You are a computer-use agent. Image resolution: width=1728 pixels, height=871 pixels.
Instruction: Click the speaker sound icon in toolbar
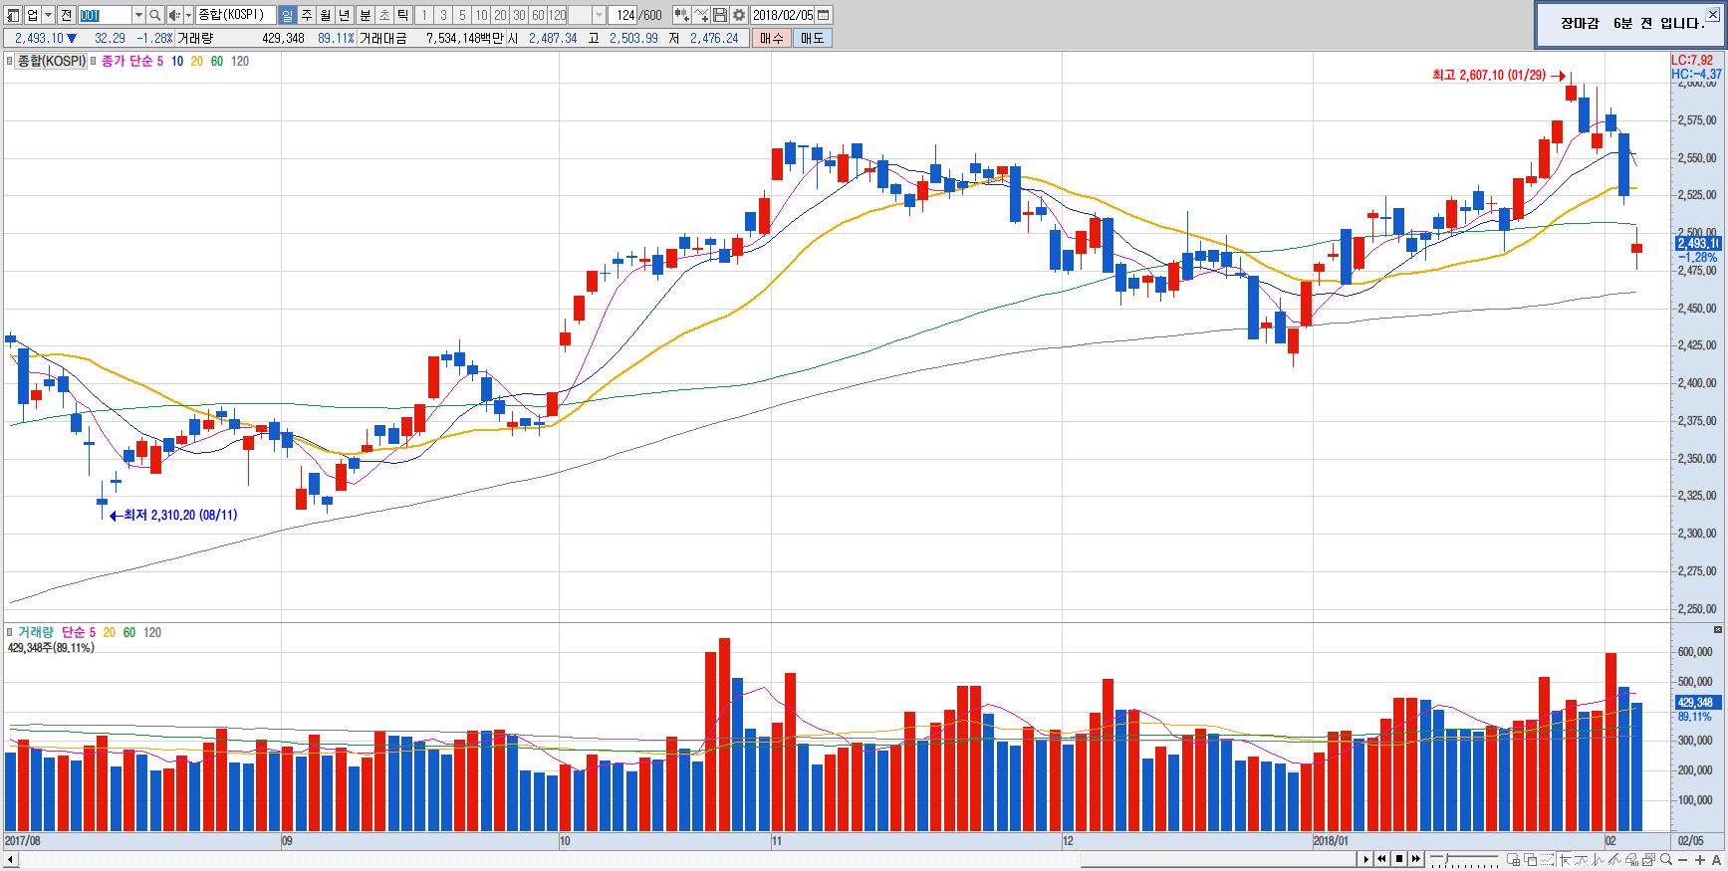(x=174, y=15)
